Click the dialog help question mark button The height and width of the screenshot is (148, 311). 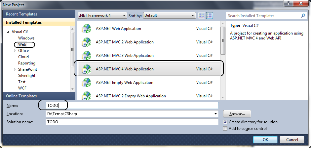pos(289,3)
